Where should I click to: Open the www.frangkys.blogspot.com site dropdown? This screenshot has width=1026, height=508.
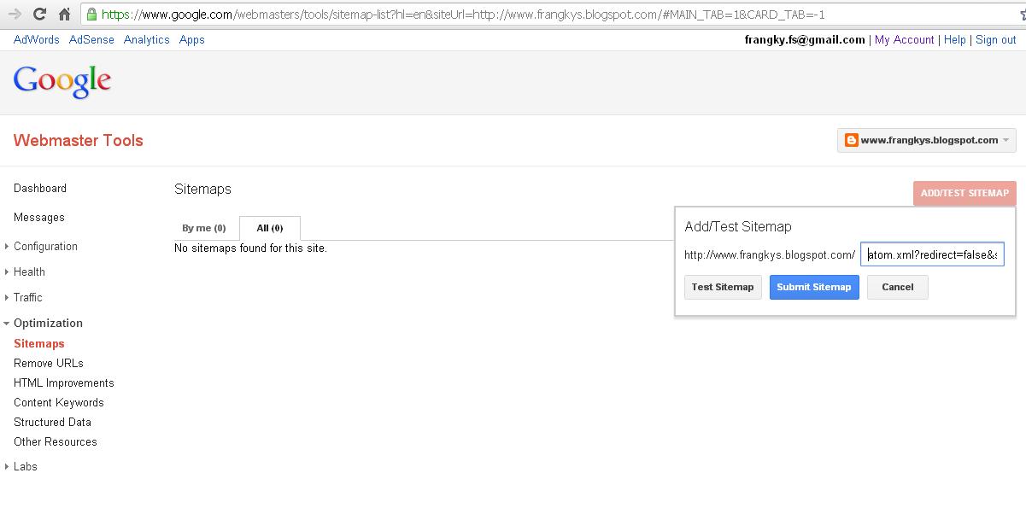(x=927, y=140)
